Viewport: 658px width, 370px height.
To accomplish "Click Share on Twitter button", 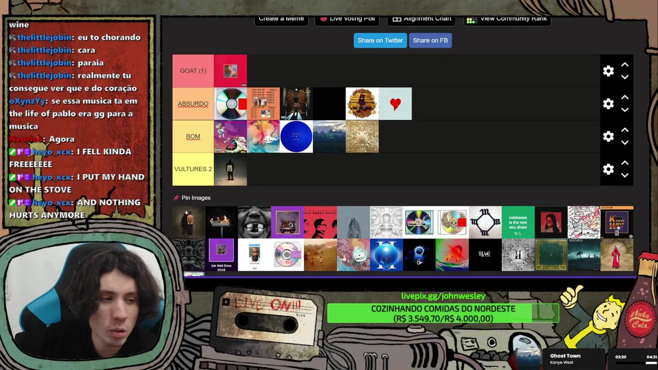I will click(x=380, y=41).
